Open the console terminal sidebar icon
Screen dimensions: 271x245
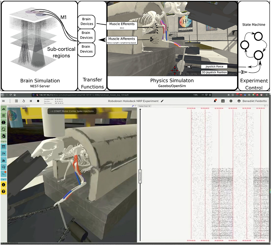coord(3,174)
